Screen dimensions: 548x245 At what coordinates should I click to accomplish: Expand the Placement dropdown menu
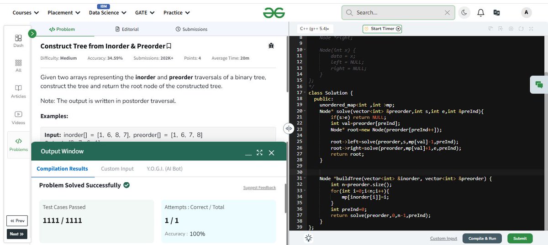pos(64,13)
